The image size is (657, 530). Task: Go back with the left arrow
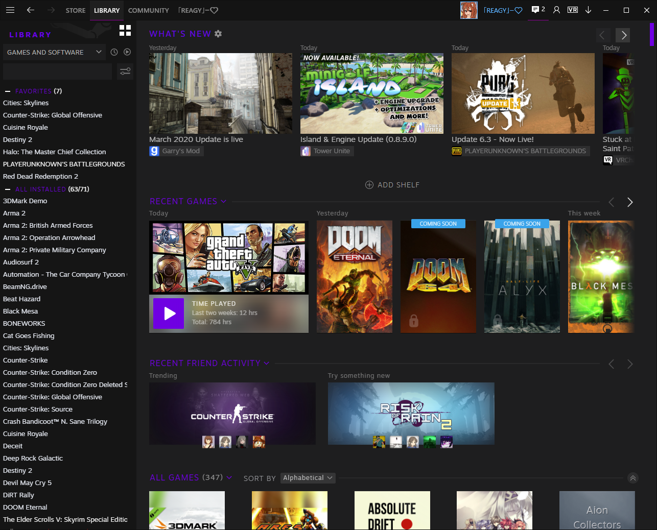point(31,10)
